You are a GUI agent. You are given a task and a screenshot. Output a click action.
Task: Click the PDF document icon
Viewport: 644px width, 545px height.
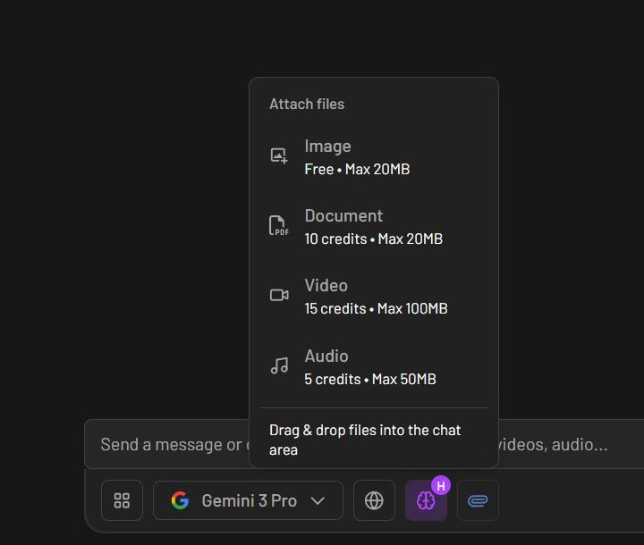tap(279, 225)
